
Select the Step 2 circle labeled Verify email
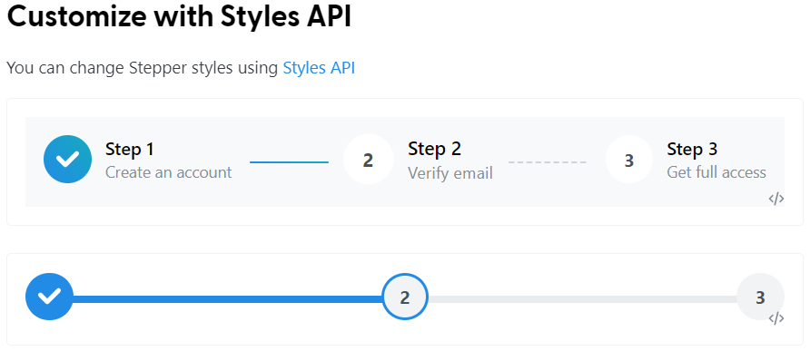coord(368,160)
